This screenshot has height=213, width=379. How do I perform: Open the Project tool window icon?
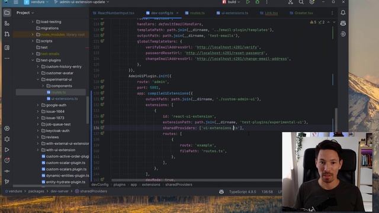tap(7, 12)
